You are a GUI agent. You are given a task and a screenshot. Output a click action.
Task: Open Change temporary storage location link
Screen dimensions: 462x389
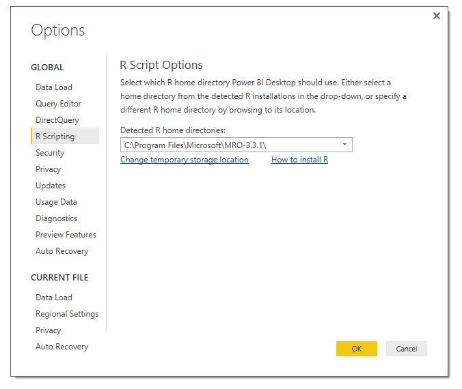click(x=185, y=160)
